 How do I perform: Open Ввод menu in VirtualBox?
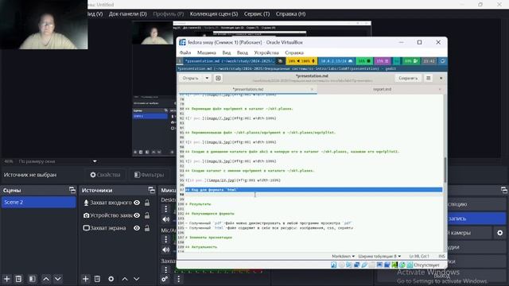coord(242,52)
